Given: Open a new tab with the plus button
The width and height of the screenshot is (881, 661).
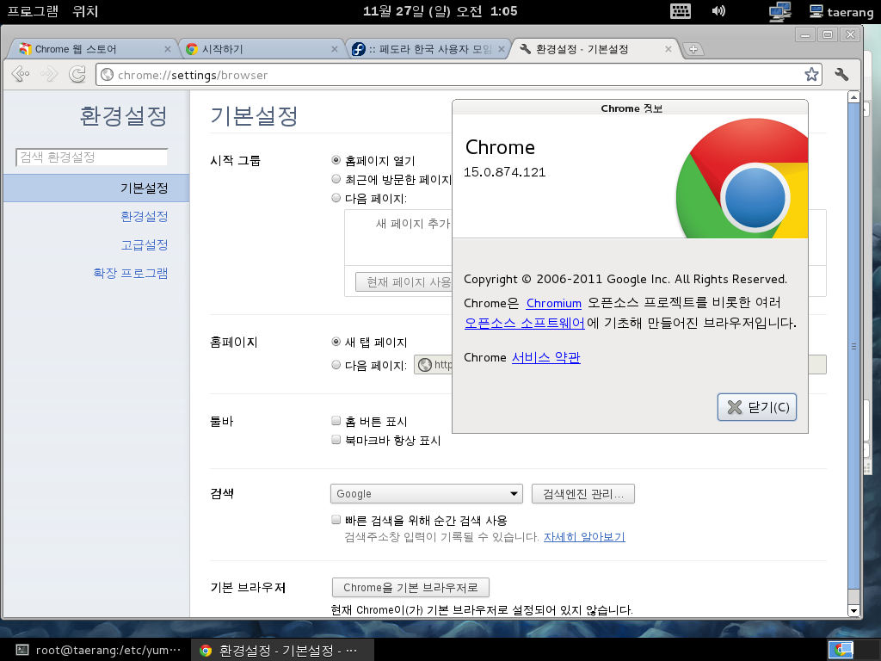Looking at the screenshot, I should pyautogui.click(x=693, y=49).
